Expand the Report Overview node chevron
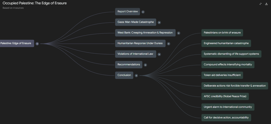Viewport: 271px width, 124px height. 143,12
